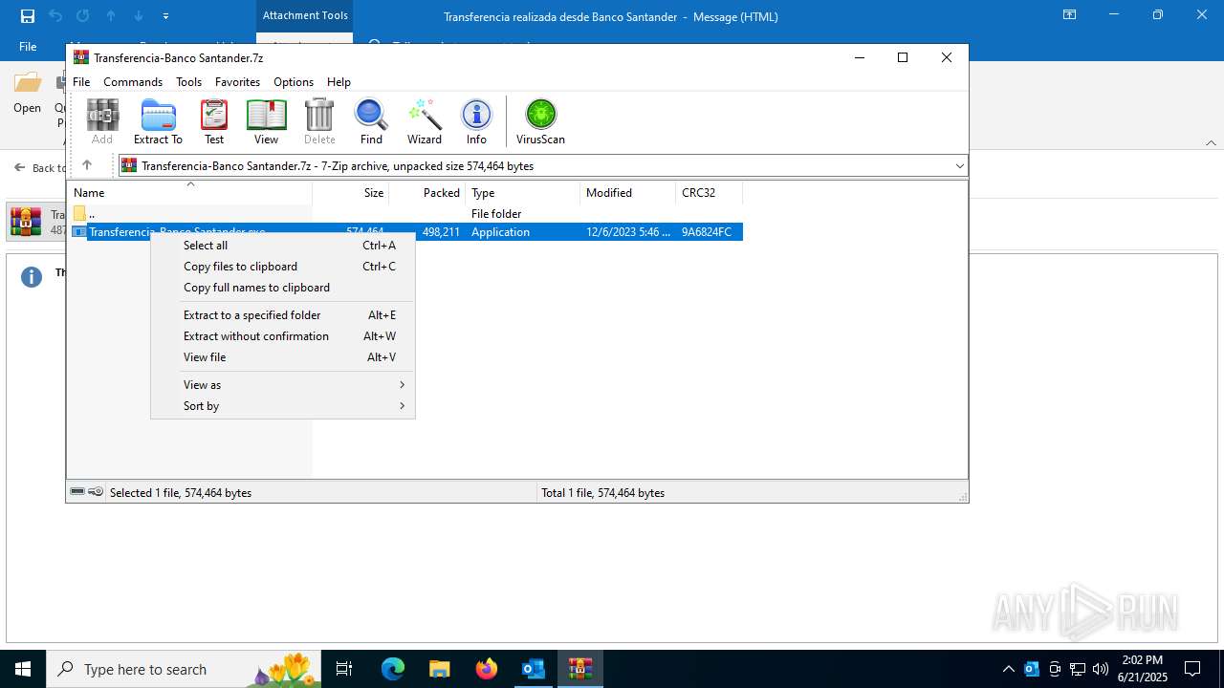Sort by the Packed column header

point(427,192)
